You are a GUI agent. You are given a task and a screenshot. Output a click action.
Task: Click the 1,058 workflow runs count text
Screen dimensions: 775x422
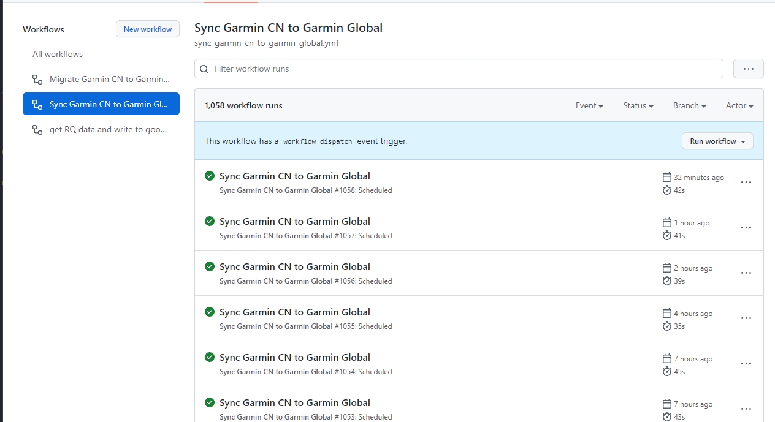tap(243, 105)
